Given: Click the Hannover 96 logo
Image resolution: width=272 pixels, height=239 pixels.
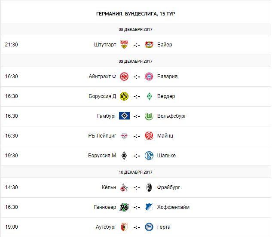Looking at the screenshot, I should tap(124, 207).
